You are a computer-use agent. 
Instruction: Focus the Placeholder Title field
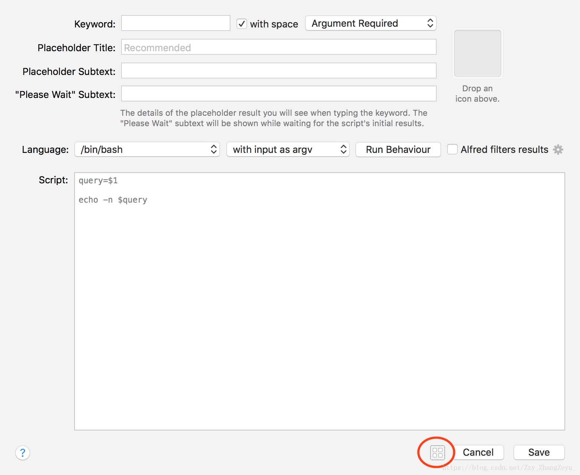279,47
